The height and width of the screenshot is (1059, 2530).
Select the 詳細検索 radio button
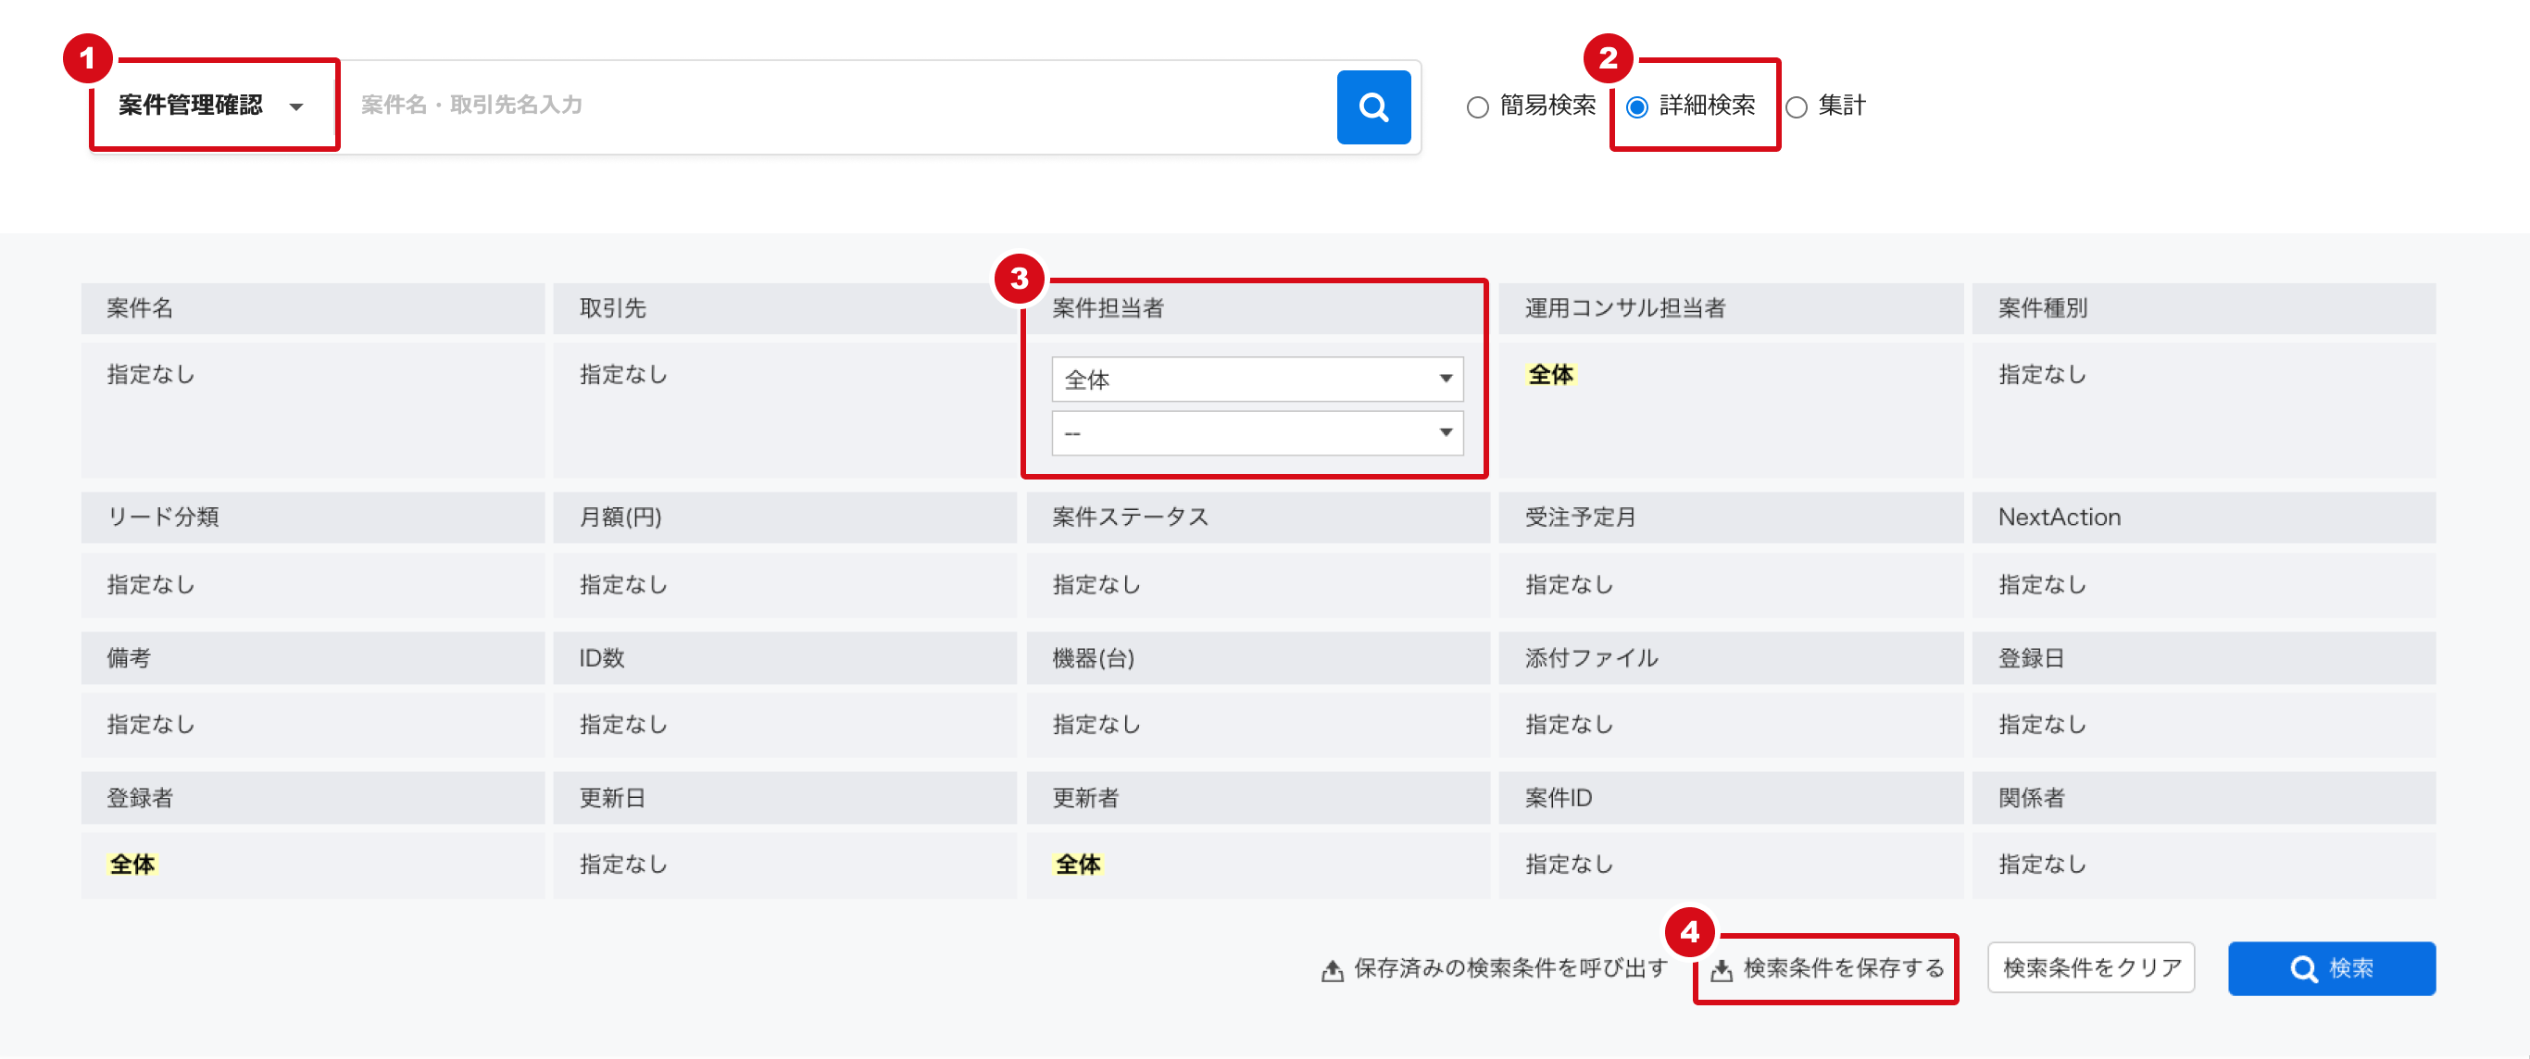pyautogui.click(x=1637, y=106)
